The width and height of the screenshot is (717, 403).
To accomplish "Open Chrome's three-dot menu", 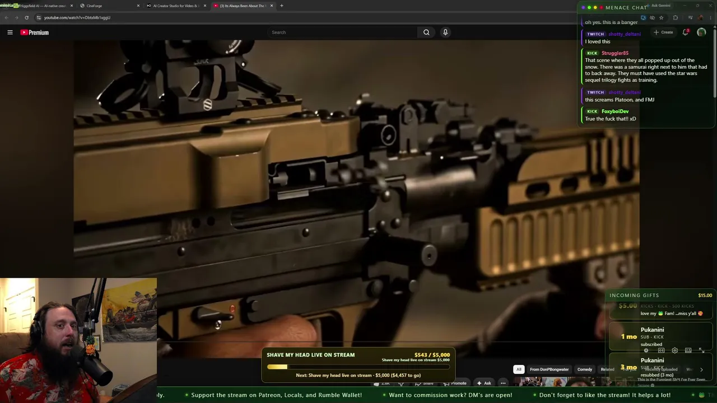I will 710,17.
